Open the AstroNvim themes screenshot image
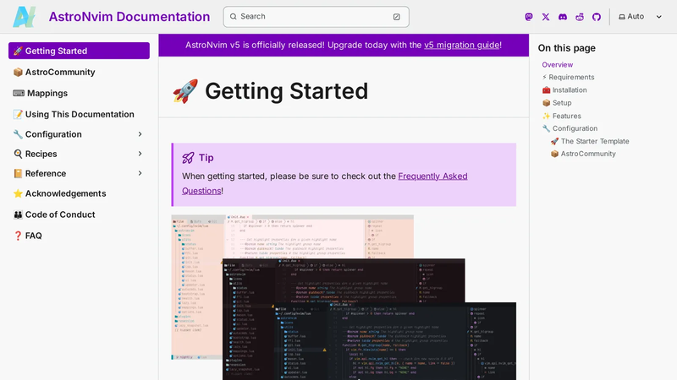The image size is (677, 380). [344, 297]
